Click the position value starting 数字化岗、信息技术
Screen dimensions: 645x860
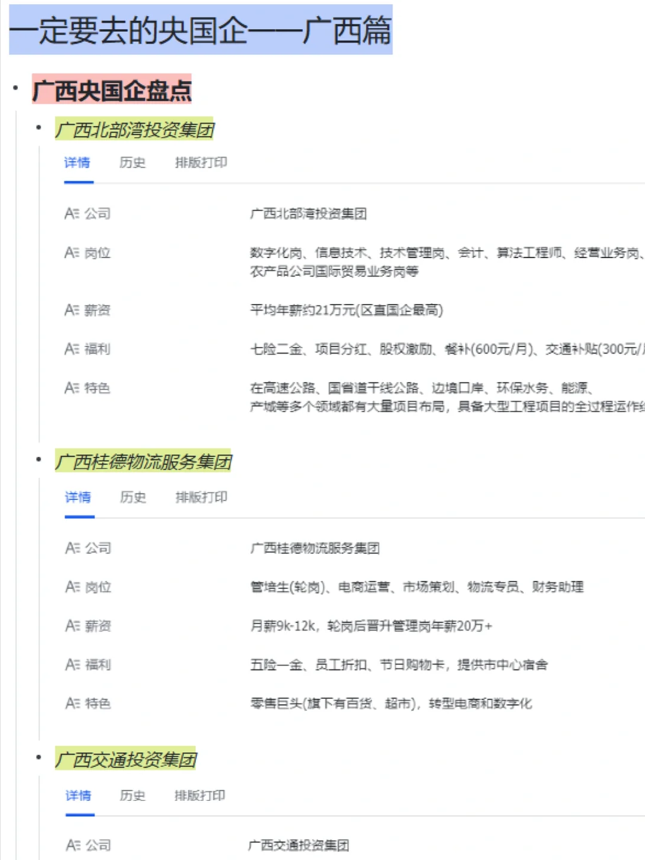pos(447,262)
